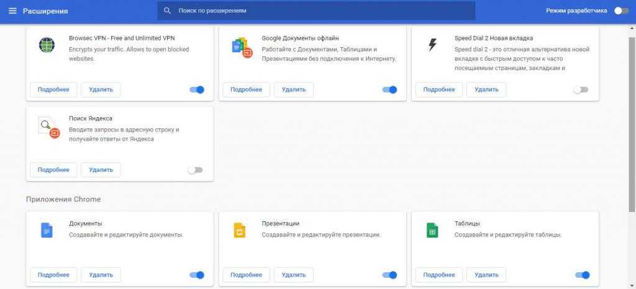Image resolution: width=636 pixels, height=289 pixels.
Task: Click the Speed Dial 2 Новая вкладка title
Action: (x=494, y=38)
